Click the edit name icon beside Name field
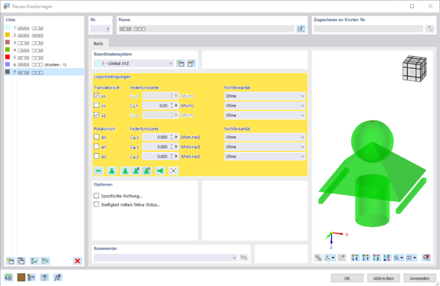440x286 pixels. pyautogui.click(x=301, y=28)
